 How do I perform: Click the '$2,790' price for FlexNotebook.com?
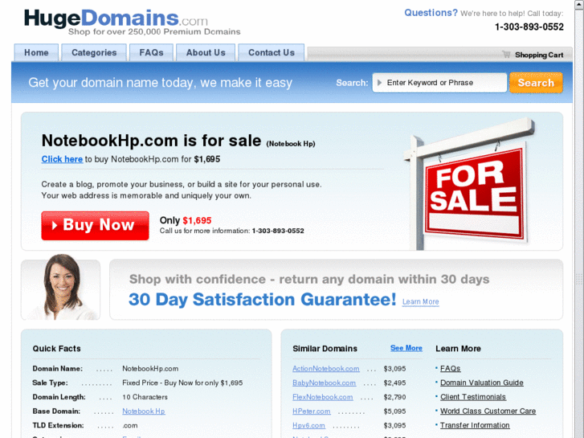tap(394, 397)
